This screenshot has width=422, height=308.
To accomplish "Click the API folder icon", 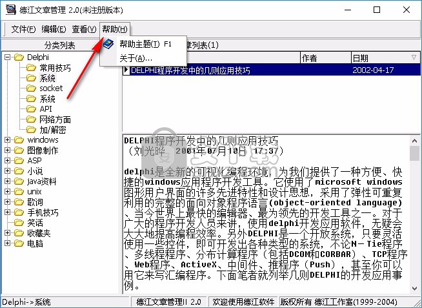I will click(x=31, y=108).
